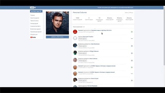The image size is (165, 93).
Task: Click 'Добавить в Мой Список' button
Action: (57, 37)
